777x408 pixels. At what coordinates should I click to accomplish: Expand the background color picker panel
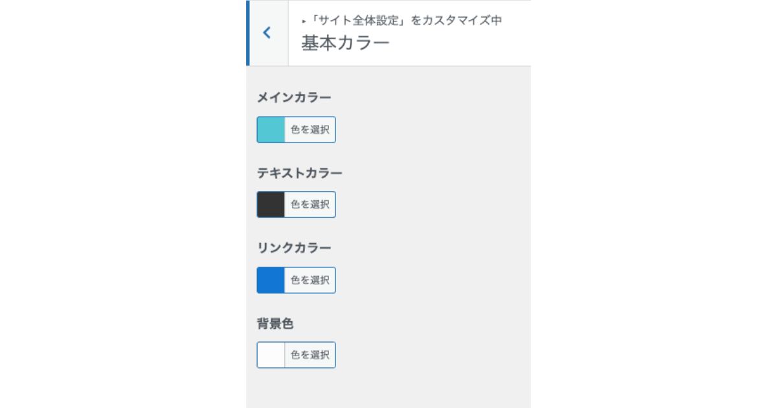point(310,354)
